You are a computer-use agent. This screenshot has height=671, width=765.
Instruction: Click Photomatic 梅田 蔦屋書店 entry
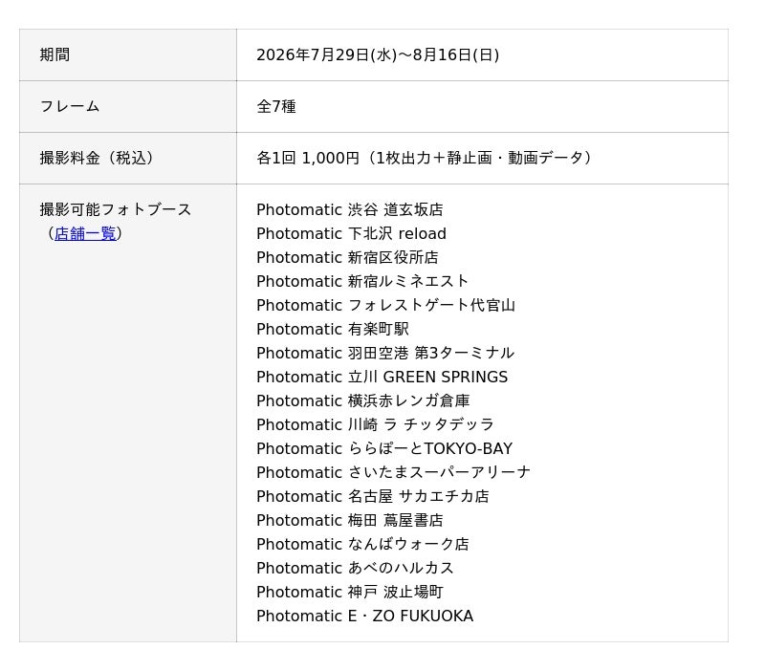pyautogui.click(x=350, y=520)
